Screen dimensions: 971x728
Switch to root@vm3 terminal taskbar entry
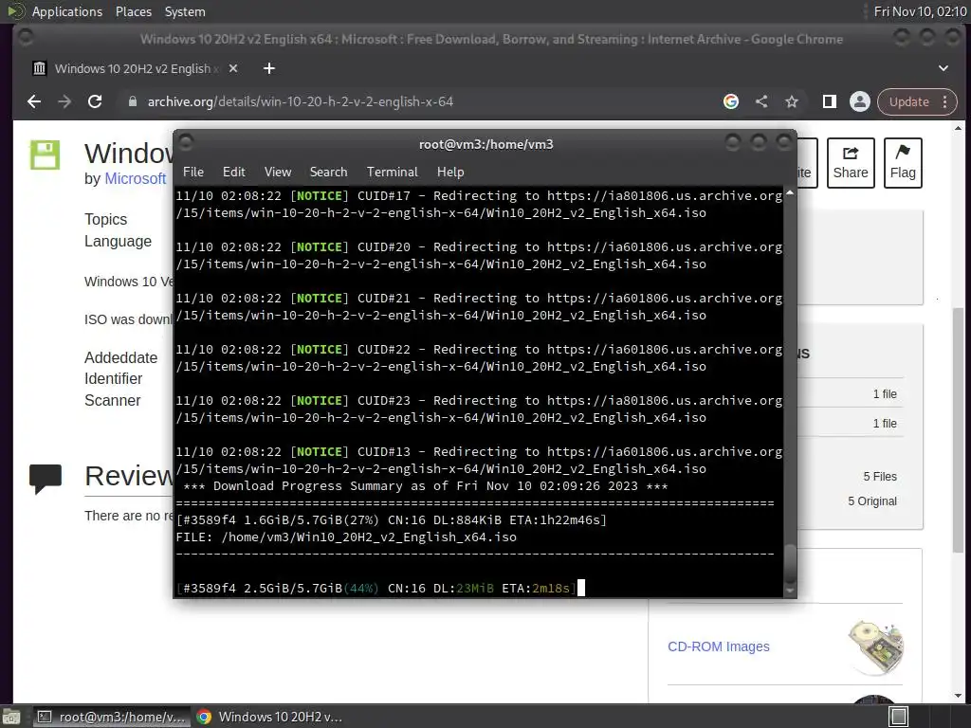click(110, 717)
